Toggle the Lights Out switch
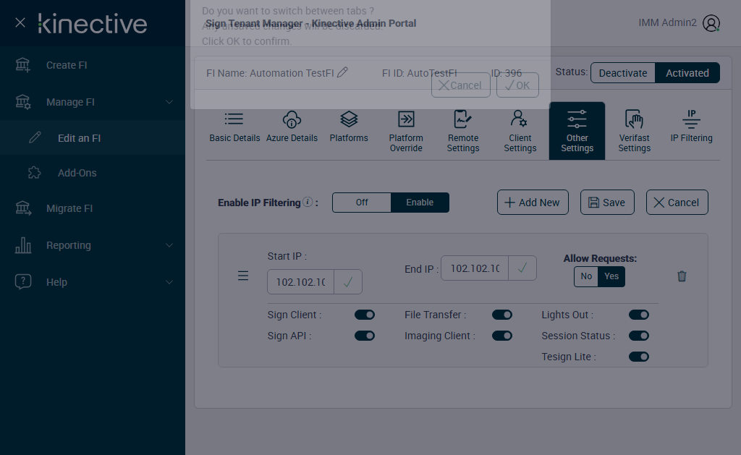Image resolution: width=741 pixels, height=455 pixels. pos(638,315)
